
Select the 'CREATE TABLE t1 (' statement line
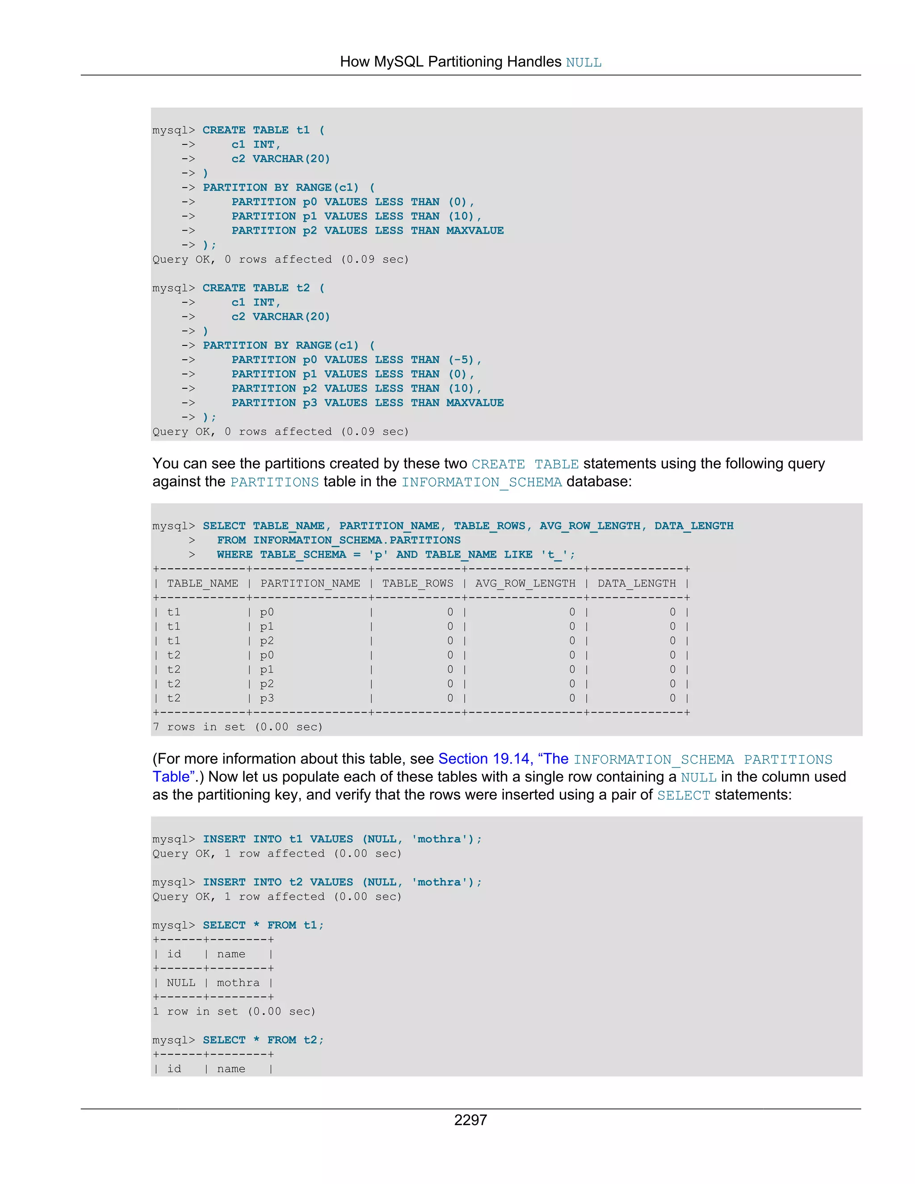264,130
